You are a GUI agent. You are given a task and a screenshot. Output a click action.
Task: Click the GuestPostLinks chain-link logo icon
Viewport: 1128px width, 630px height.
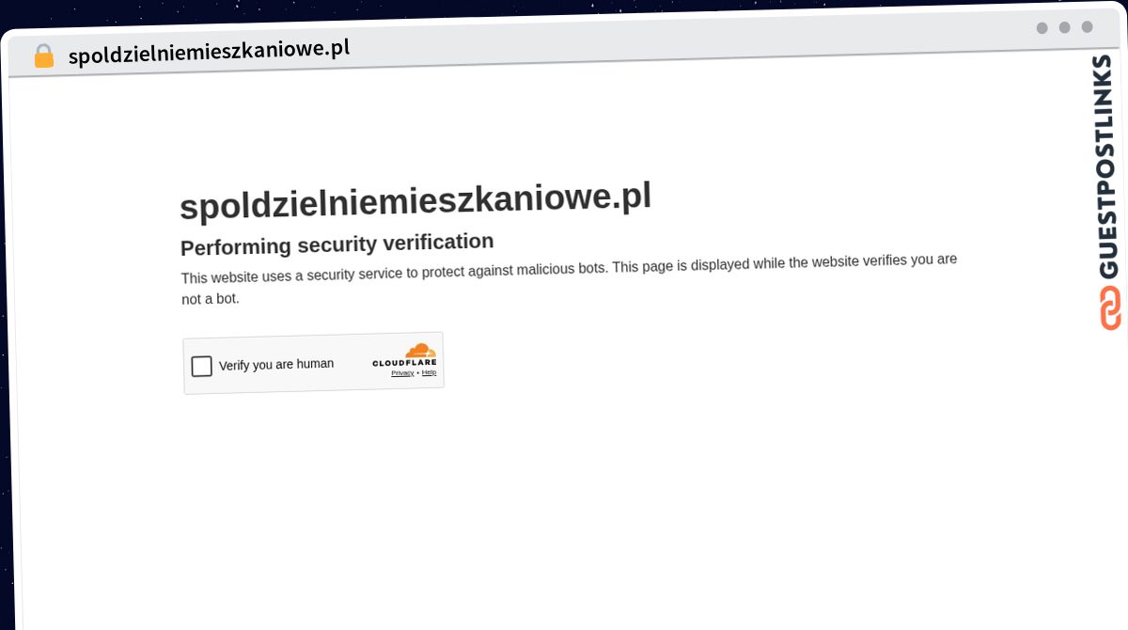pos(1110,307)
